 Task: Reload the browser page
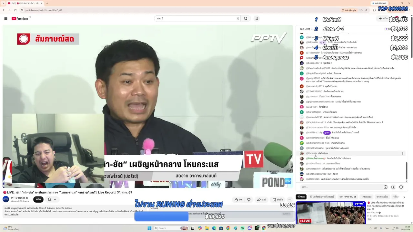(x=15, y=10)
